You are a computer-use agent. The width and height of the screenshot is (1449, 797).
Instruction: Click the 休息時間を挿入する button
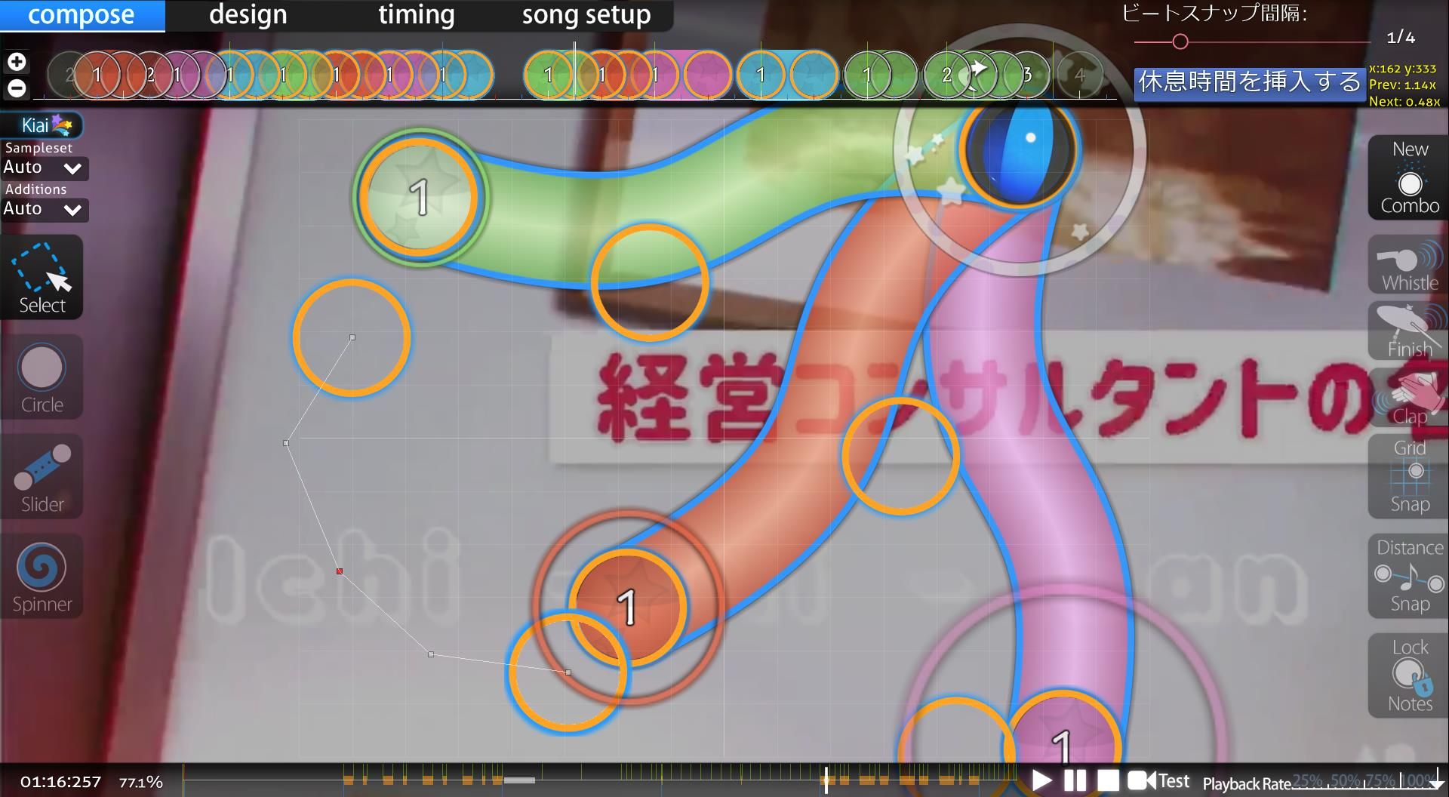coord(1249,82)
